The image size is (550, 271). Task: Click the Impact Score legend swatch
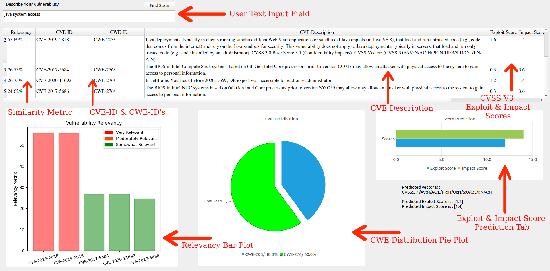point(459,168)
